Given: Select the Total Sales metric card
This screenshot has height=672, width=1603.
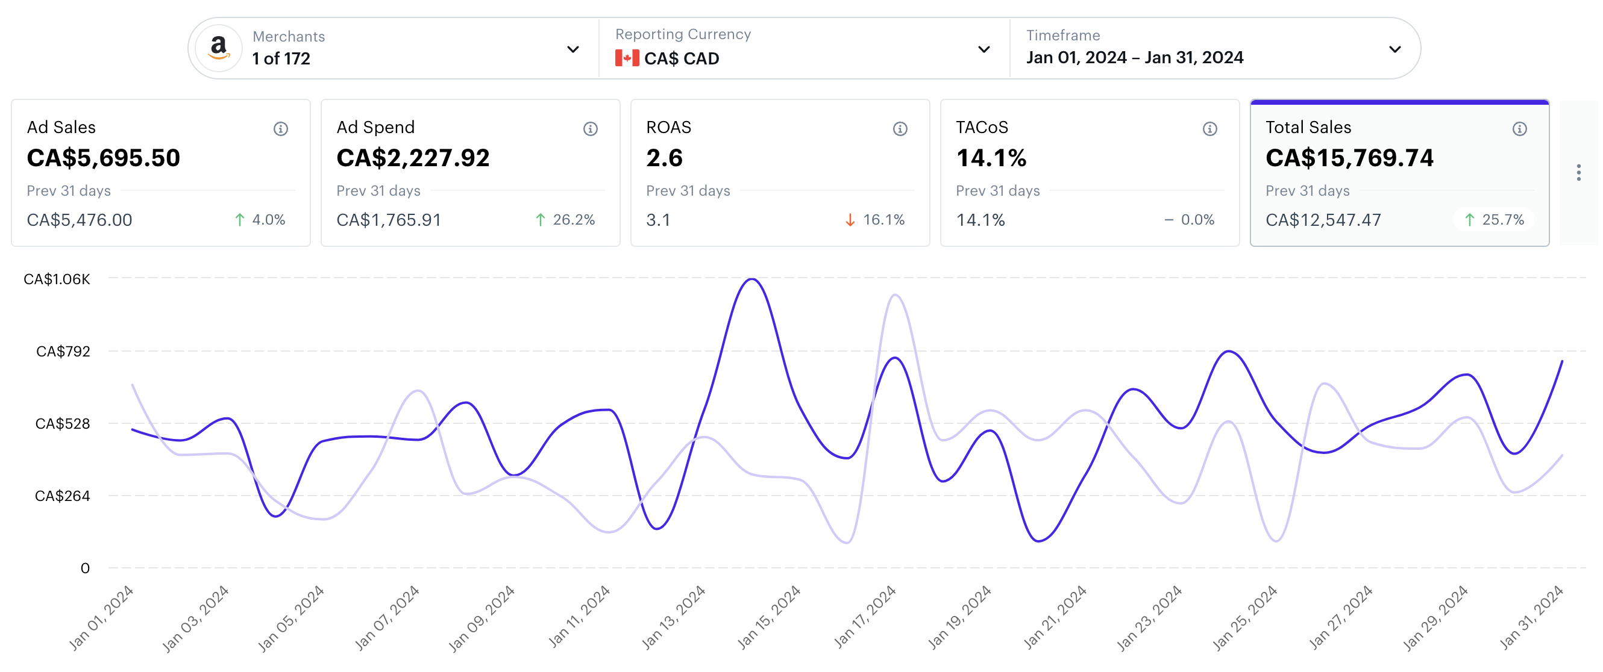Looking at the screenshot, I should pos(1399,173).
